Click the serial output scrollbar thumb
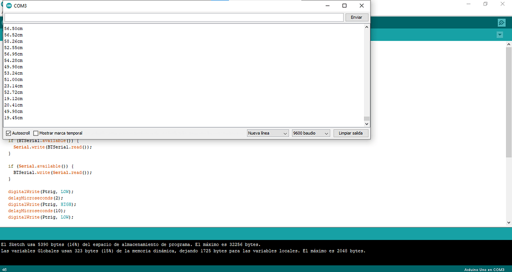Image resolution: width=512 pixels, height=272 pixels. (366, 119)
